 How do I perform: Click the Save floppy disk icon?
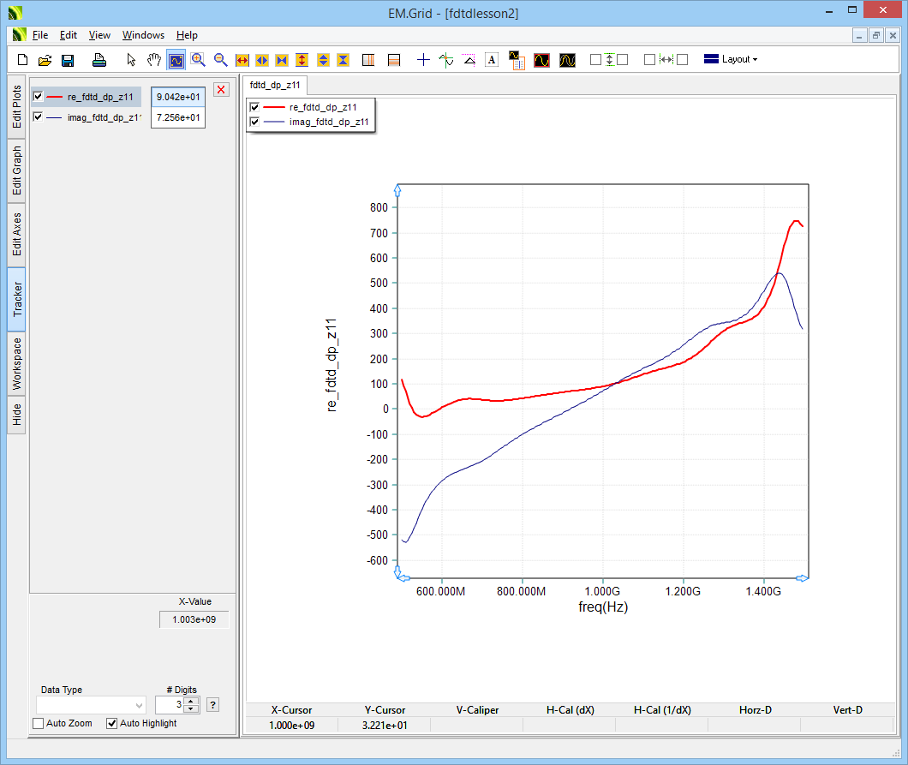(x=67, y=60)
